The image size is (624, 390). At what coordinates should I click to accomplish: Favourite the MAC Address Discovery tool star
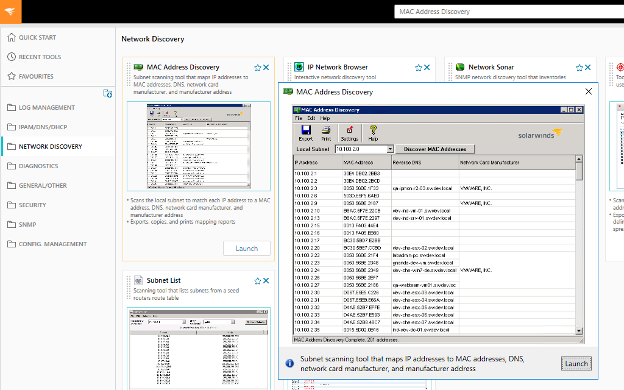pyautogui.click(x=258, y=68)
